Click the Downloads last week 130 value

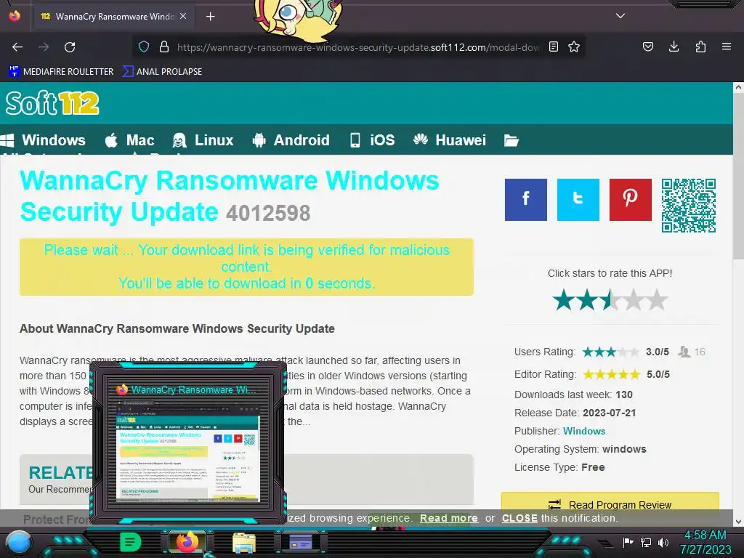(x=624, y=395)
